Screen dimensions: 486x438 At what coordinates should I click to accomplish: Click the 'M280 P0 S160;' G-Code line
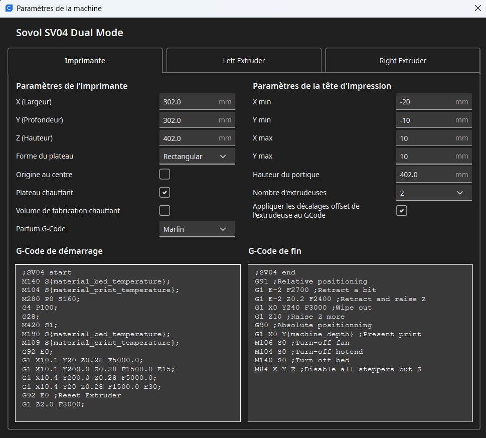click(x=51, y=299)
